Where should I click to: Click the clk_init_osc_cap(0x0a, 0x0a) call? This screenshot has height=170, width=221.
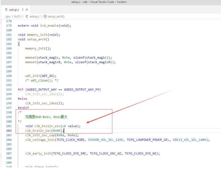[52, 135]
